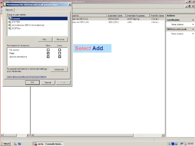Tick Allow checkbox for Full control

(x=48, y=50)
